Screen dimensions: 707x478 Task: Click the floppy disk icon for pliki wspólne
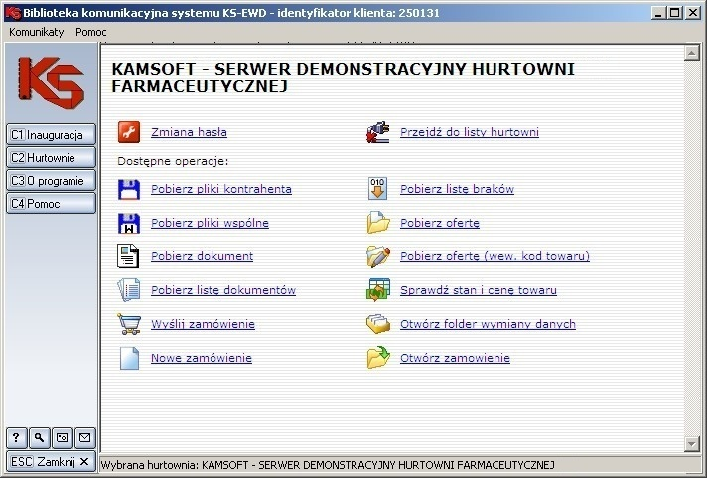(x=129, y=223)
